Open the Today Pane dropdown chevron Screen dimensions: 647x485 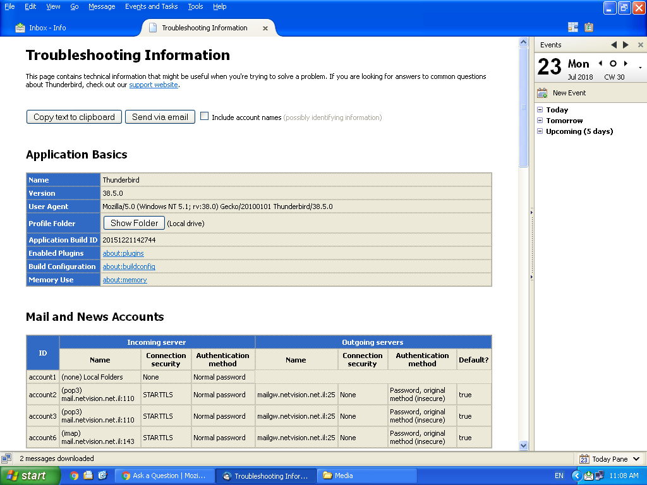pyautogui.click(x=636, y=459)
